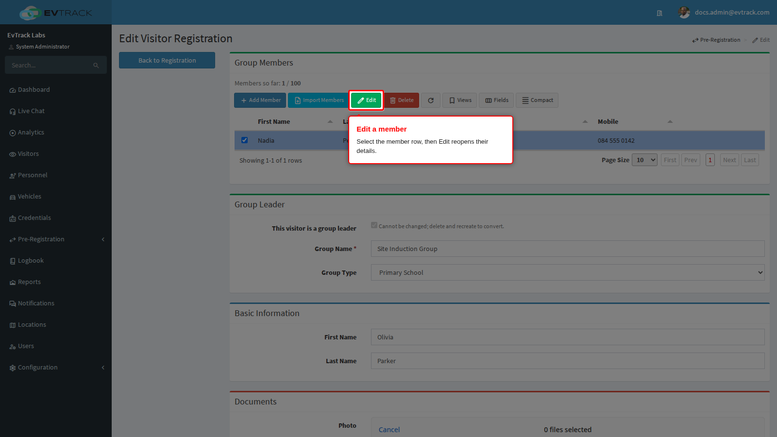Delete the selected member with Delete button
The width and height of the screenshot is (777, 437).
(x=402, y=100)
